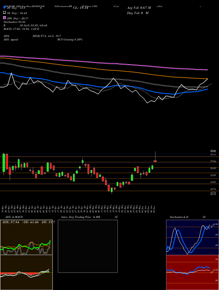This screenshot has width=219, height=290.
Task: Click the 17.84 price axis label
Action: [213, 161]
